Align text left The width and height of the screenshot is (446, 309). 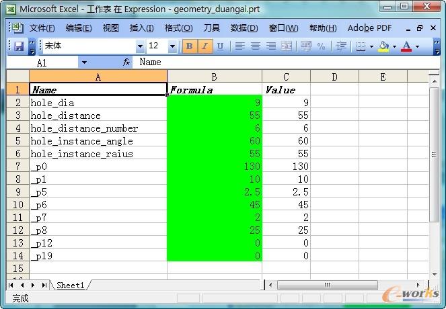[x=240, y=46]
